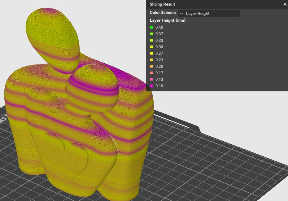
Task: Click an empty build plate grid area
Action: pyautogui.click(x=217, y=173)
